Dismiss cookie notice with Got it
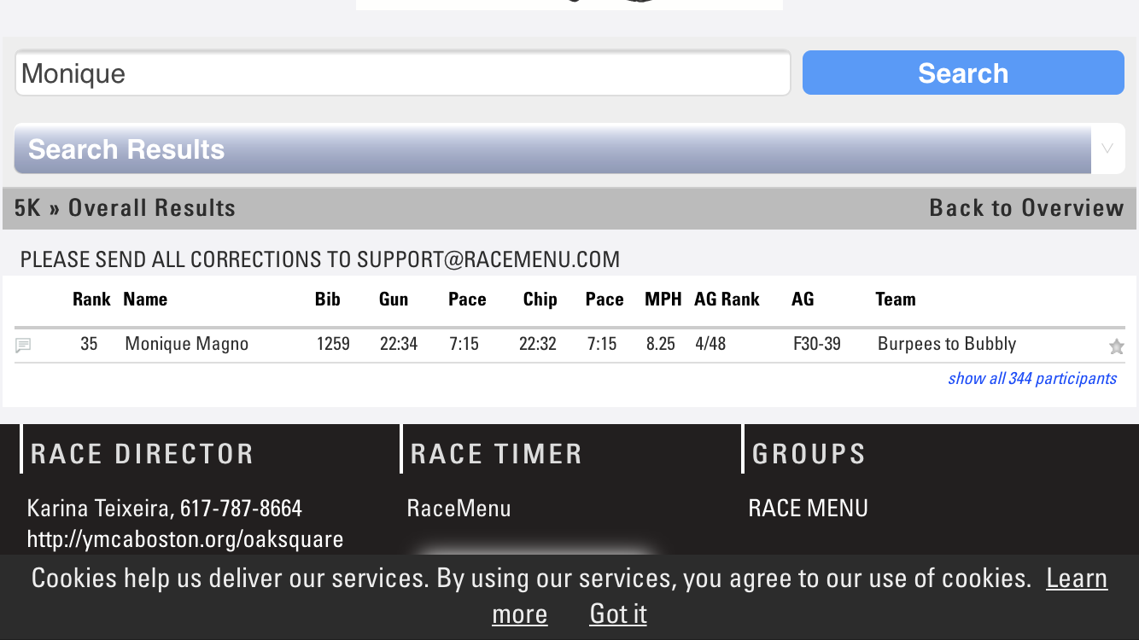Image resolution: width=1139 pixels, height=640 pixels. tap(618, 614)
